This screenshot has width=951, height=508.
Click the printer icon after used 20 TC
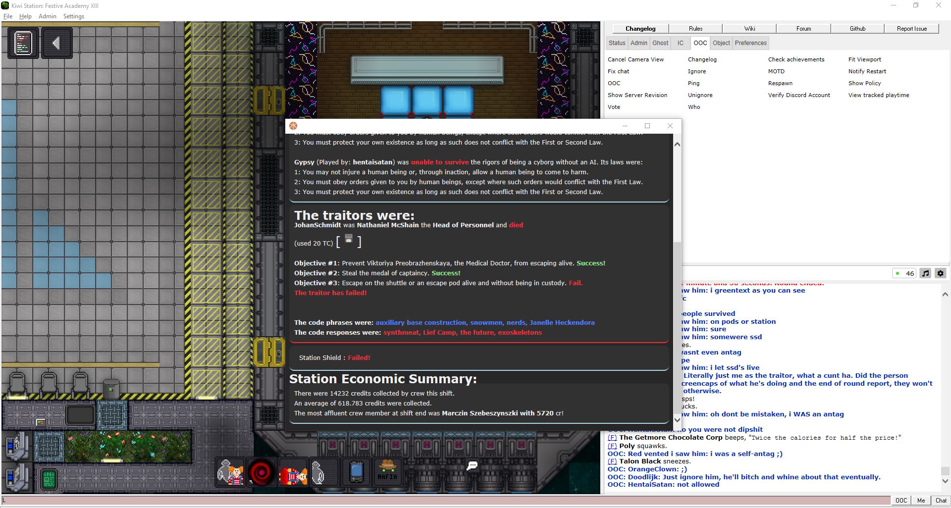(349, 239)
